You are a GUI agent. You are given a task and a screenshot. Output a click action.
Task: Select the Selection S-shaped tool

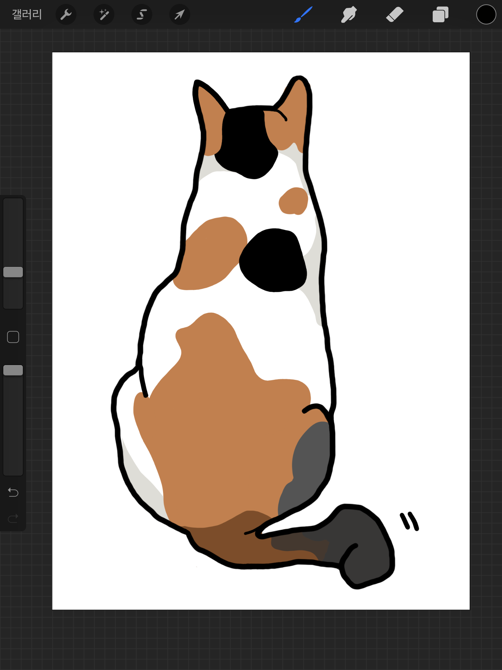(x=142, y=15)
